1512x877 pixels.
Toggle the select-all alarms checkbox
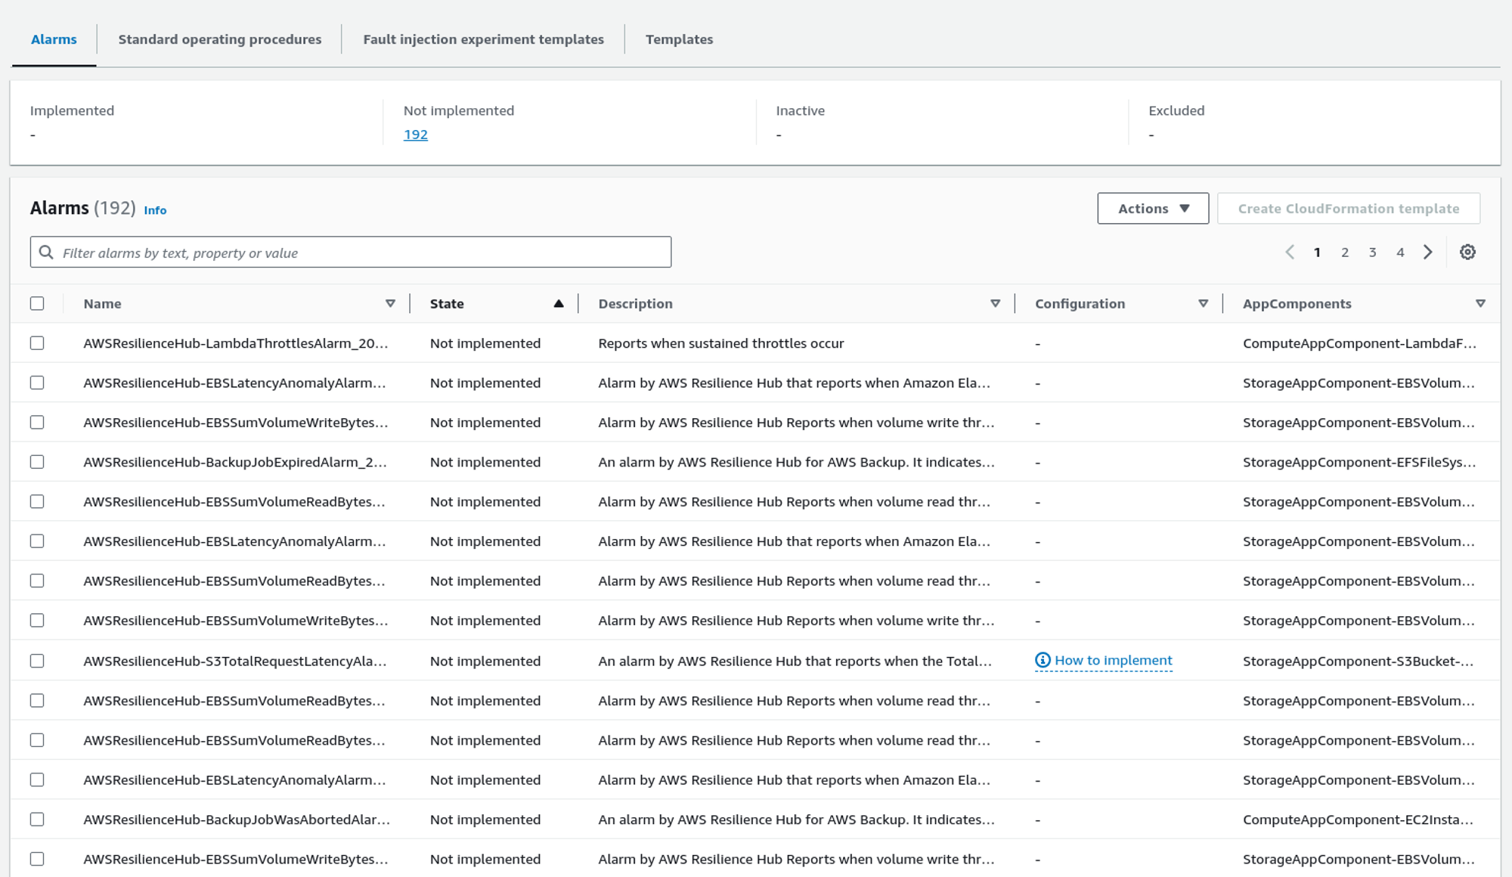click(x=37, y=304)
